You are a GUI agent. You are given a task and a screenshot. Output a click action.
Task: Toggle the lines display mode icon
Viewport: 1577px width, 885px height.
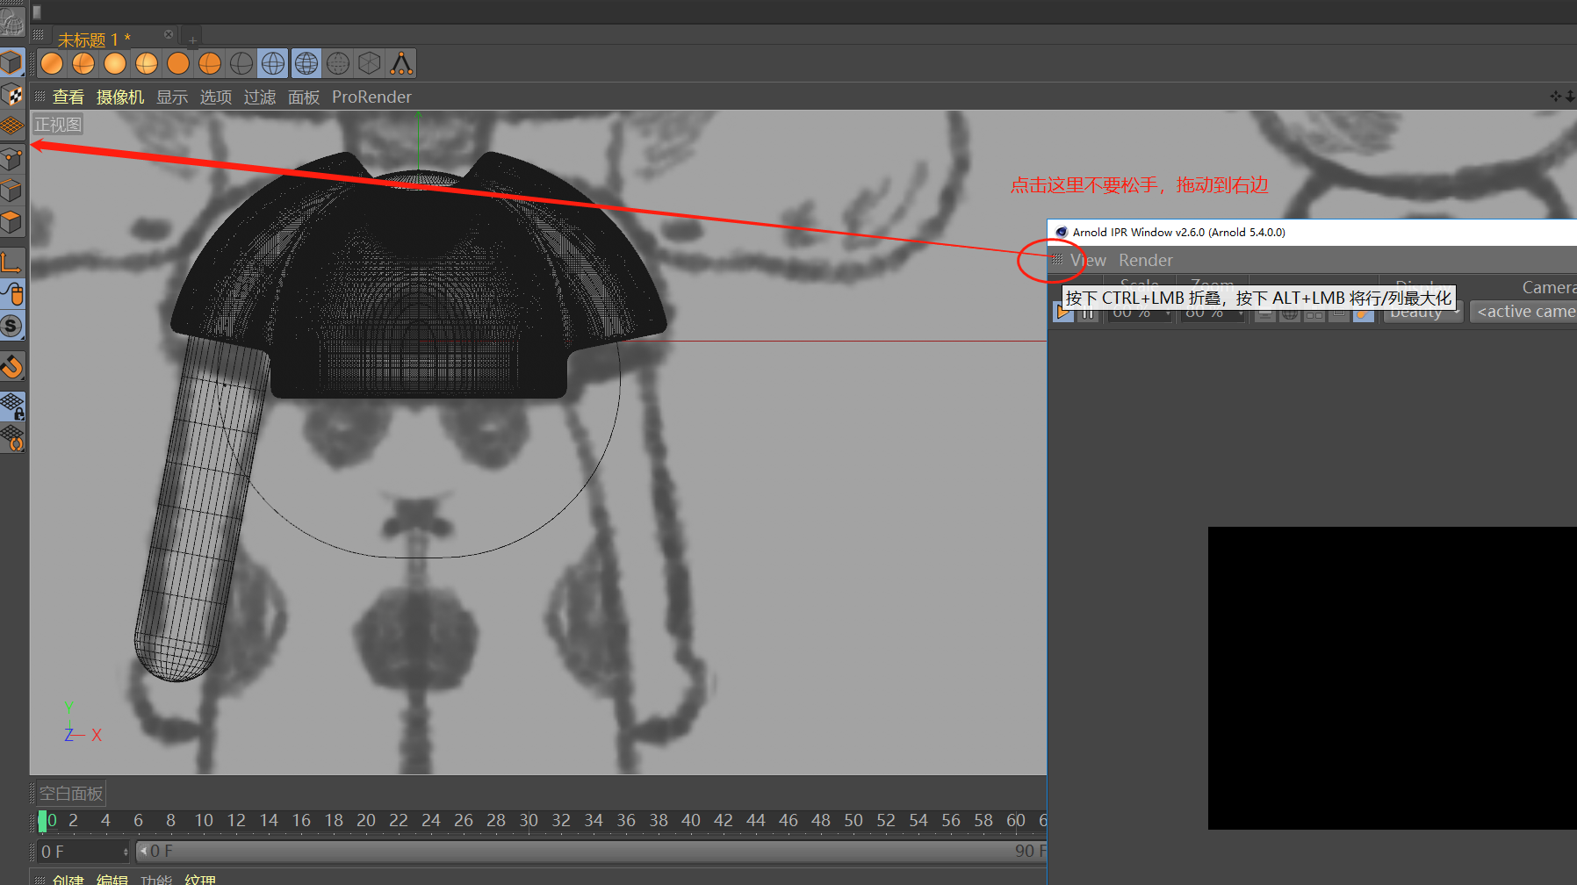(x=273, y=63)
